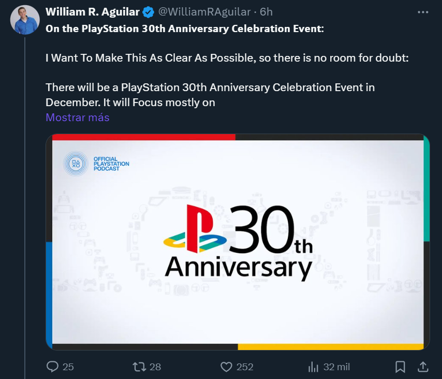
Task: Click the blue verified badge
Action: (x=149, y=11)
